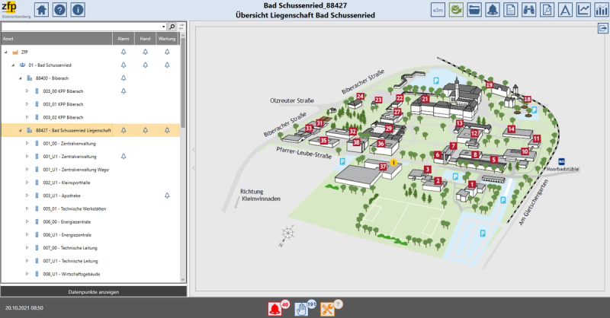Click Hand bell in 01 - Bad Schussenried row
Image resolution: width=610 pixels, height=318 pixels.
pos(145,65)
